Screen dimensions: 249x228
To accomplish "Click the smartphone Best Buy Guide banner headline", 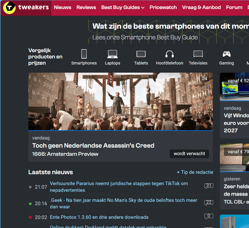I will [x=171, y=26].
